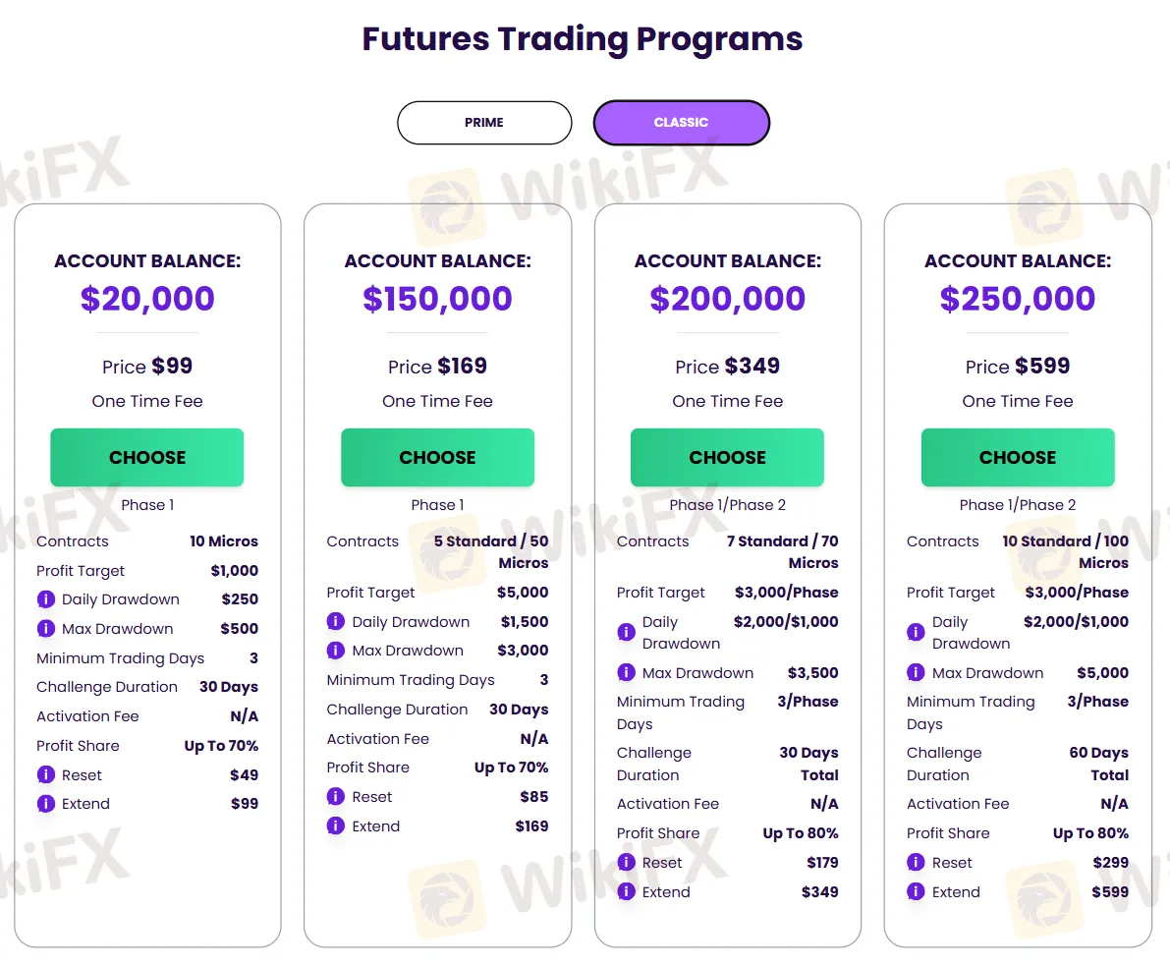Click Extend info icon in $200,000 plan
Screen dimensions: 1170x967
pos(626,892)
